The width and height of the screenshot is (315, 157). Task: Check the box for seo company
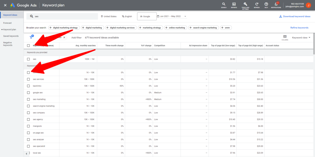pos(28,113)
